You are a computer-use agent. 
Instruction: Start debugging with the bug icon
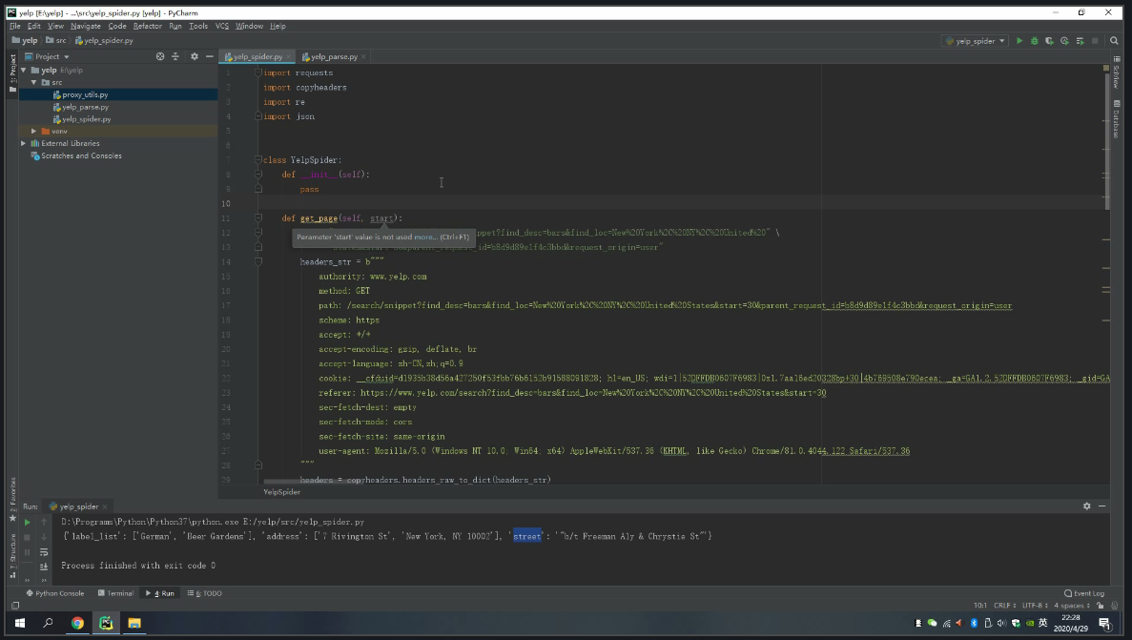point(1034,41)
